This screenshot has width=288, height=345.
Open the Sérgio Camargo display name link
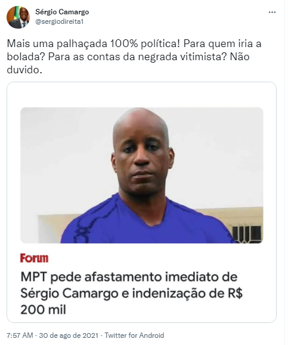coord(62,12)
